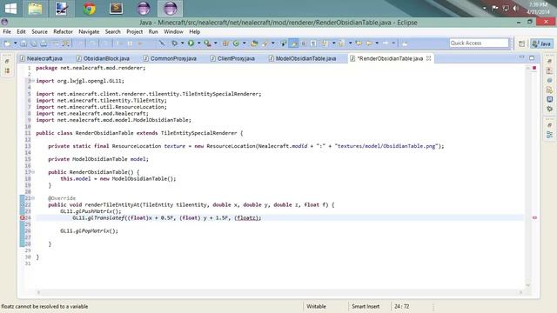Click the Previous Annotation icon
The width and height of the screenshot is (557, 313).
coord(341,43)
